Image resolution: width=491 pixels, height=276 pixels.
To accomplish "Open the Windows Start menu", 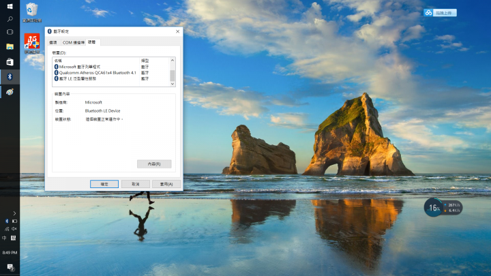I will point(10,6).
